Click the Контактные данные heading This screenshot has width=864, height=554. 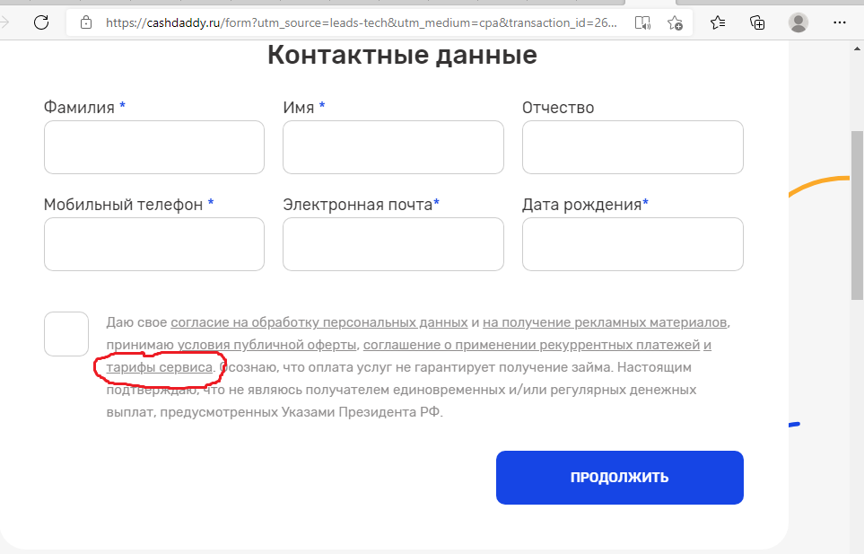click(402, 55)
